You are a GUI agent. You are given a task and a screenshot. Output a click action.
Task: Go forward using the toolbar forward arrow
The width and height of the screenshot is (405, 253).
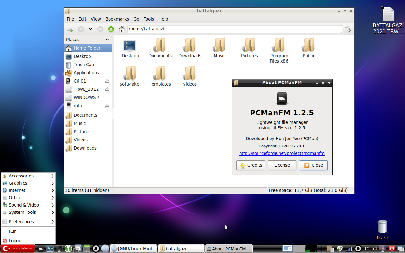coord(100,29)
